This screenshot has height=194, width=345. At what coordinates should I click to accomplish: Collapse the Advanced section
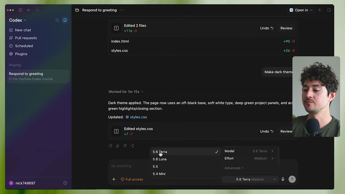234,168
